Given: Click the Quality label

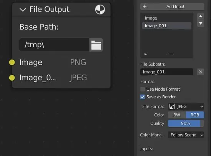Looking at the screenshot, I should point(157,124).
